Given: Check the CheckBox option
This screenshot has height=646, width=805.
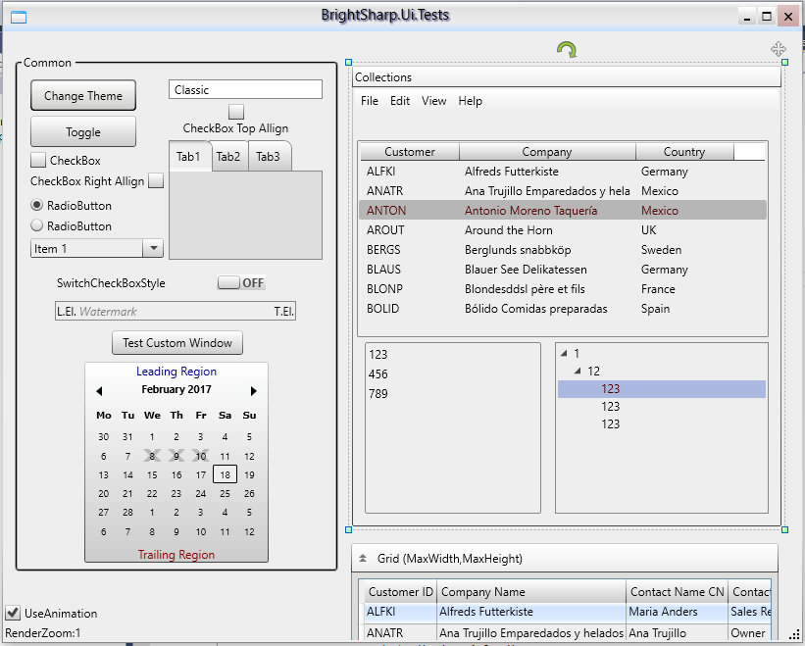Looking at the screenshot, I should (x=38, y=161).
